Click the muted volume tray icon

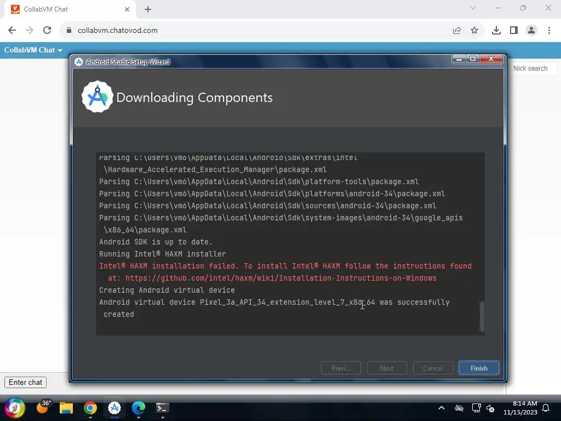pos(490,408)
